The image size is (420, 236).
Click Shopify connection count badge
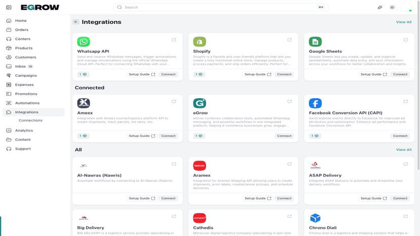pyautogui.click(x=199, y=74)
